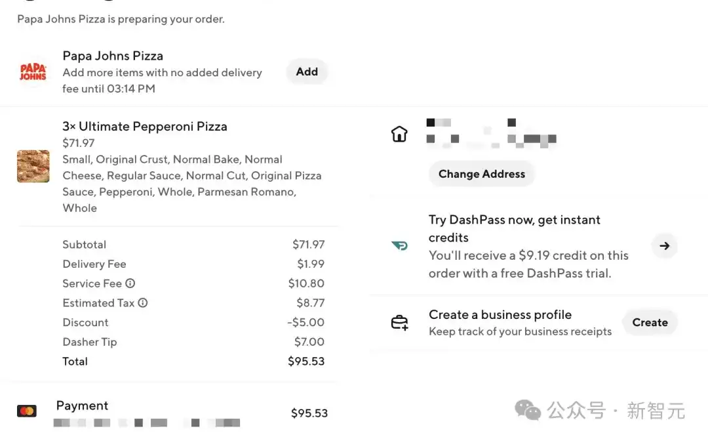Click the Papa Johns Pizza logo icon
This screenshot has width=708, height=439.
point(33,71)
